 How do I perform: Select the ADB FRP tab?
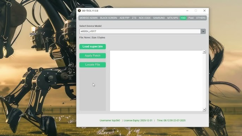pos(125,18)
